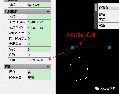119x94 pixels.
Task: Click the WeChat logo icon in watermark
Action: tap(97, 89)
